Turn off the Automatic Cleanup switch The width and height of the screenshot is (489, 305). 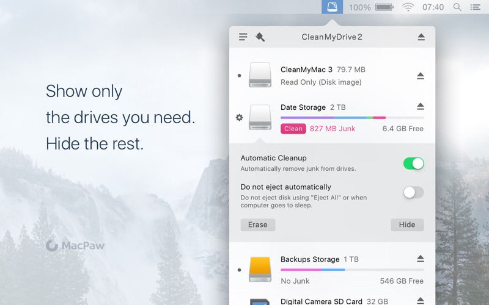pos(414,163)
